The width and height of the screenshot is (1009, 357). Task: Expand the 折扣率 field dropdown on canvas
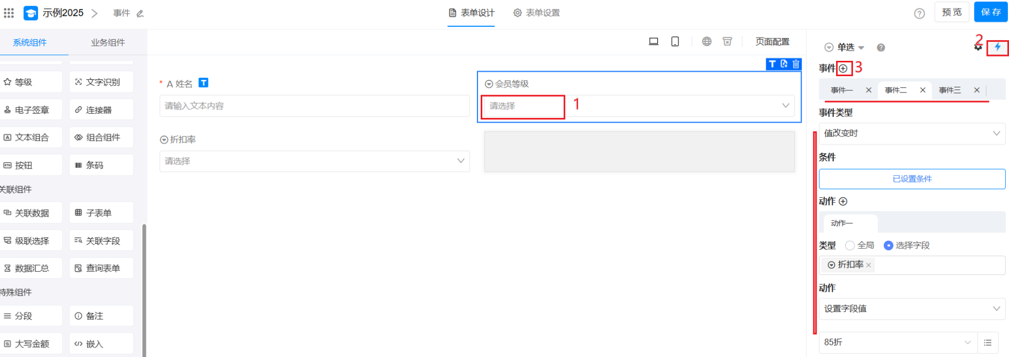(x=314, y=161)
